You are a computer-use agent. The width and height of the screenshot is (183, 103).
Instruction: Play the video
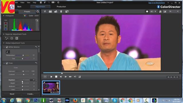[51, 77]
